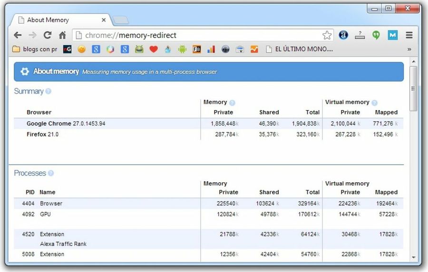Open the 'blogs con pr' bookmark folder
428x272 pixels.
34,49
